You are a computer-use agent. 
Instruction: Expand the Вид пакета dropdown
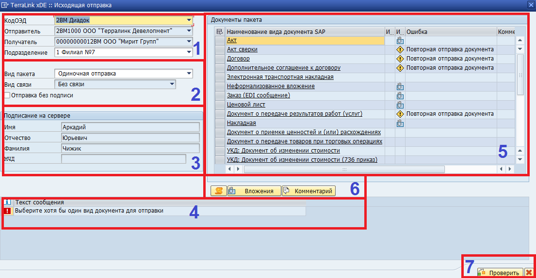[189, 74]
